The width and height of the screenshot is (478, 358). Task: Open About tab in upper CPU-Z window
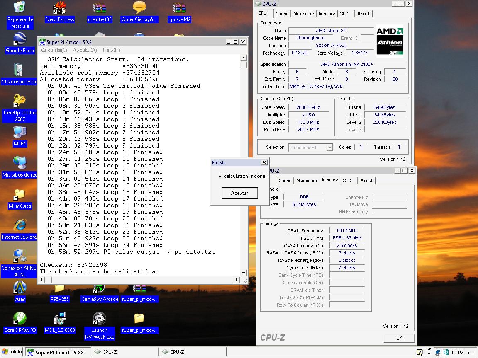click(x=363, y=14)
